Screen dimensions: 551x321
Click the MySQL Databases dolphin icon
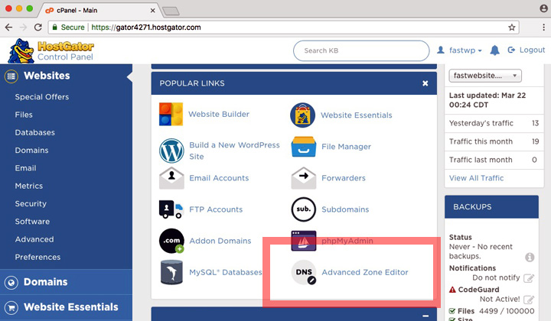(x=171, y=272)
